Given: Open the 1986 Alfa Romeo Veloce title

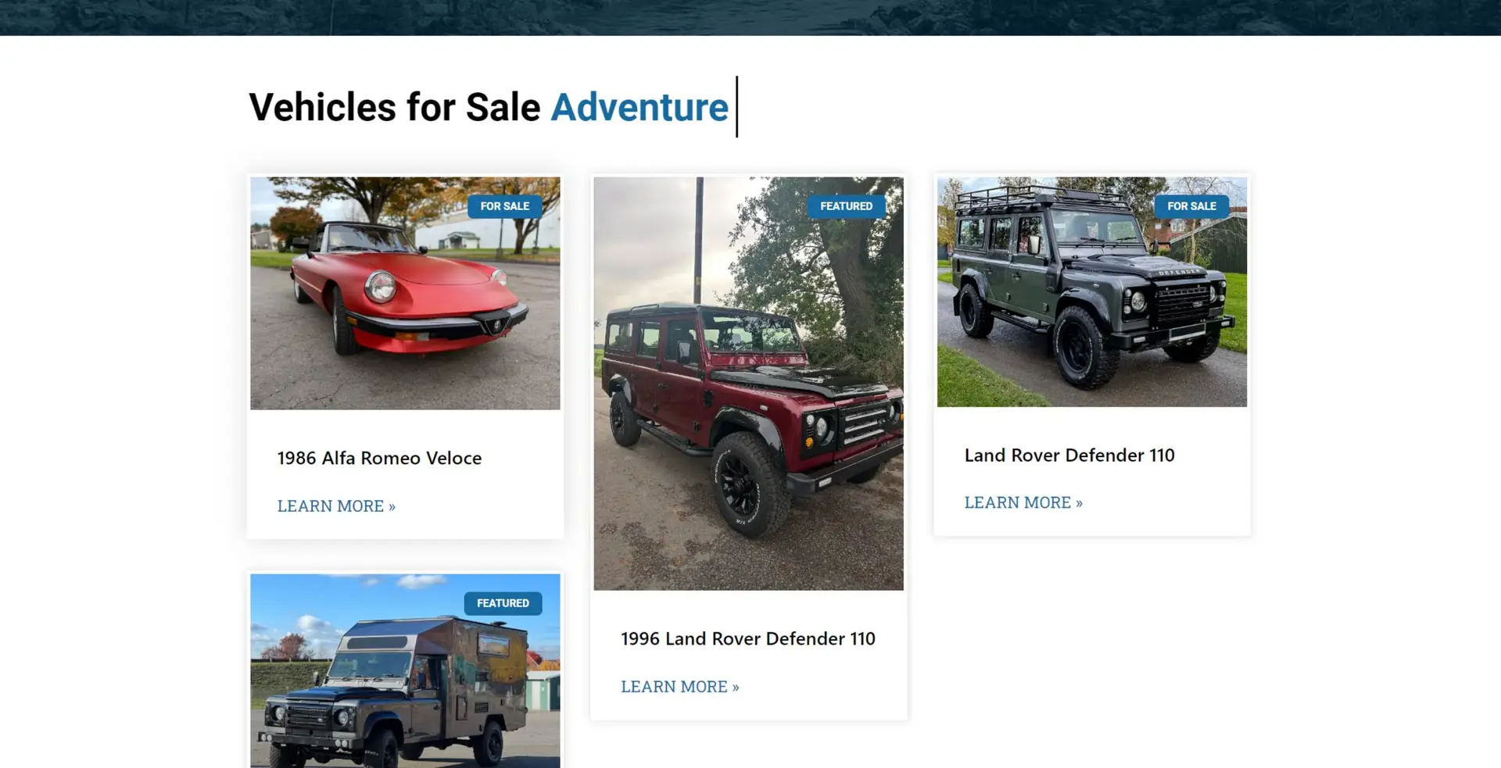Looking at the screenshot, I should pyautogui.click(x=379, y=458).
